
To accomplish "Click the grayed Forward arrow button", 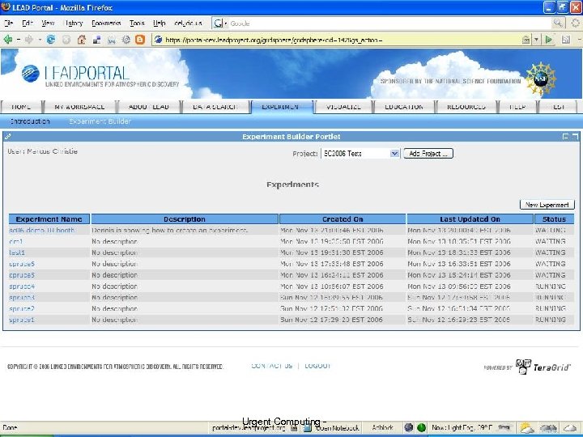I will pos(28,40).
